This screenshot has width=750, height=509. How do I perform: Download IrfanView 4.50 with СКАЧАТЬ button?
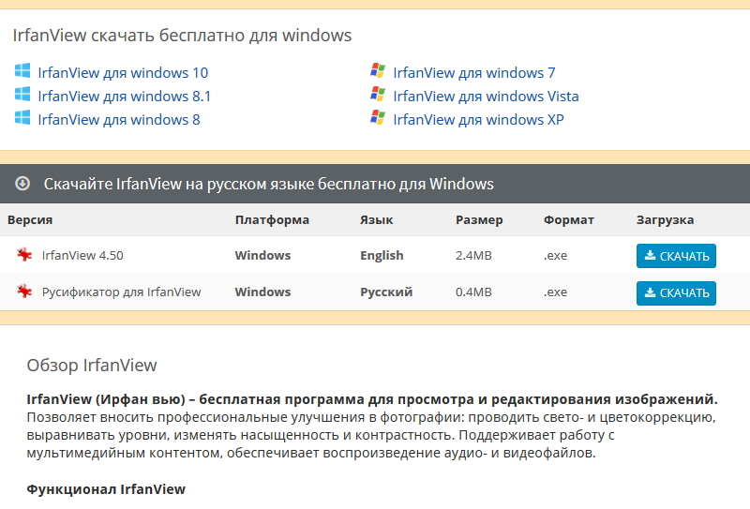point(676,256)
